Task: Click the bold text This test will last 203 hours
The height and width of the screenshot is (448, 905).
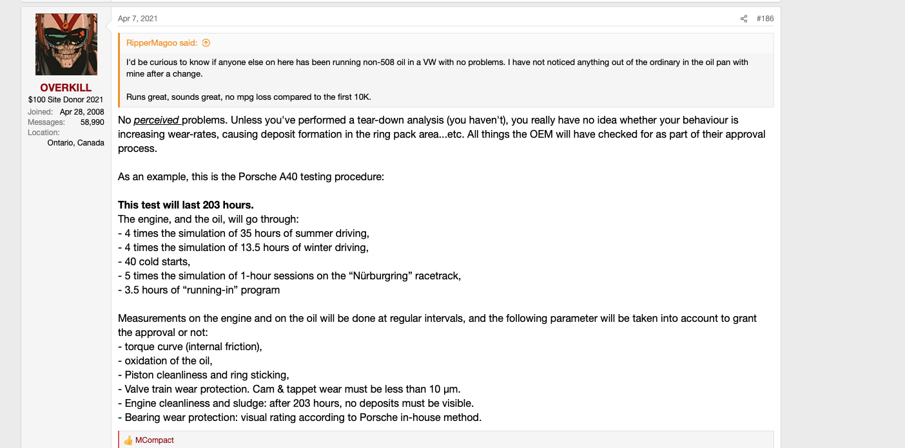Action: [x=186, y=205]
